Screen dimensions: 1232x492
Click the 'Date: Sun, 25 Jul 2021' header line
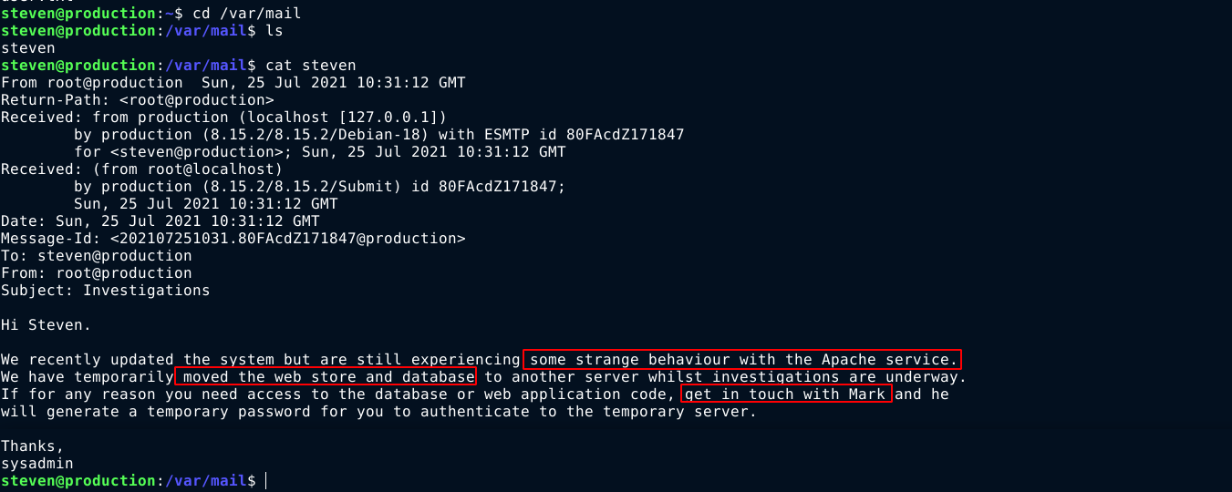[160, 221]
